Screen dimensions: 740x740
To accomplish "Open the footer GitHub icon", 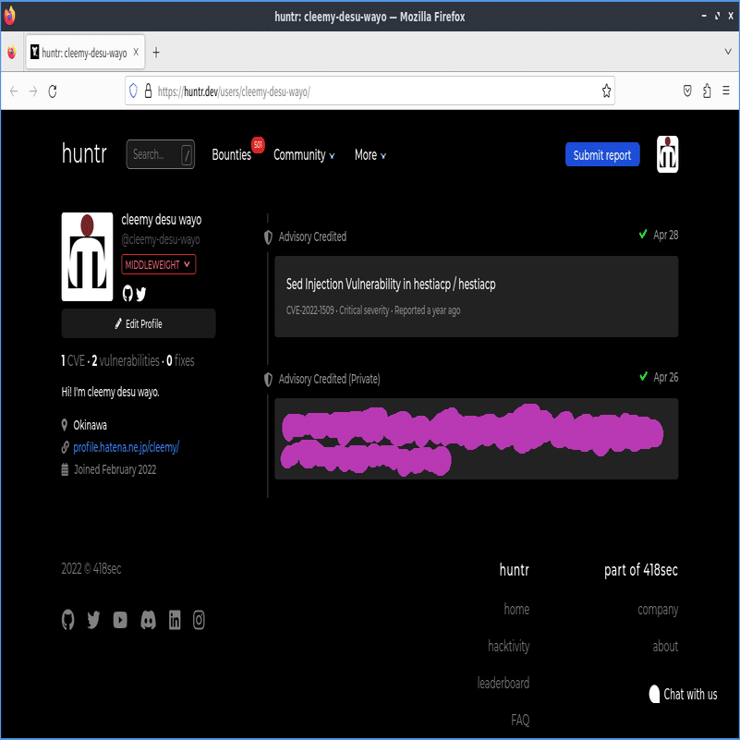I will (68, 620).
